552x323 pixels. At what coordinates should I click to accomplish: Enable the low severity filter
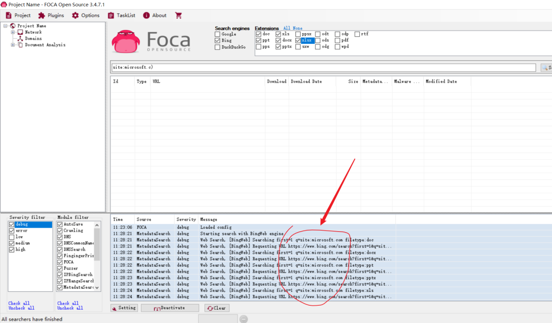tap(12, 237)
